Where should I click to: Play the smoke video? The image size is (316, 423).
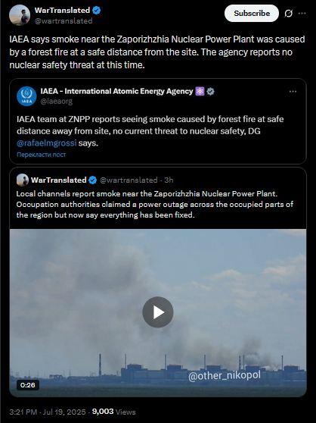(x=158, y=312)
